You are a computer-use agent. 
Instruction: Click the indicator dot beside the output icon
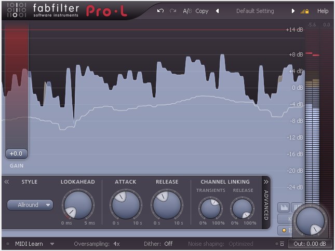(277, 244)
